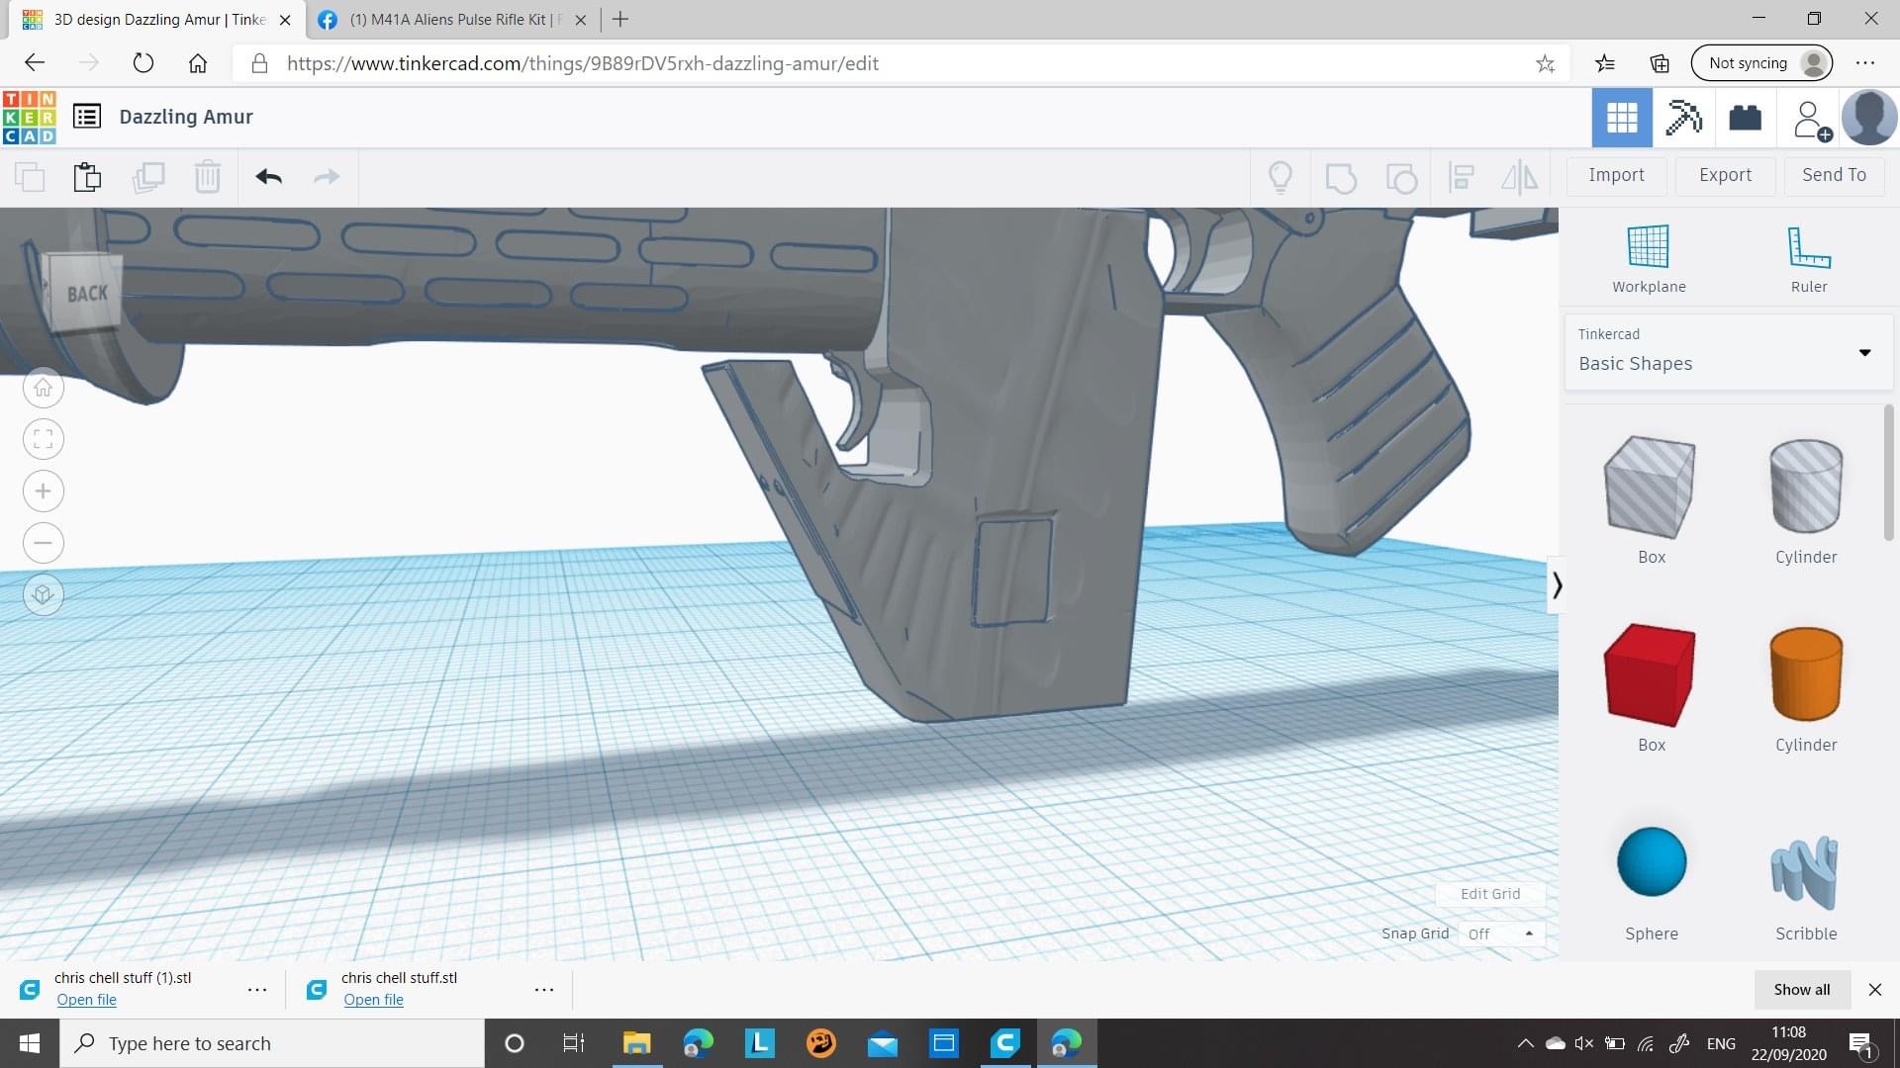This screenshot has height=1068, width=1900.
Task: Click the Tinkercad logo
Action: (x=30, y=118)
